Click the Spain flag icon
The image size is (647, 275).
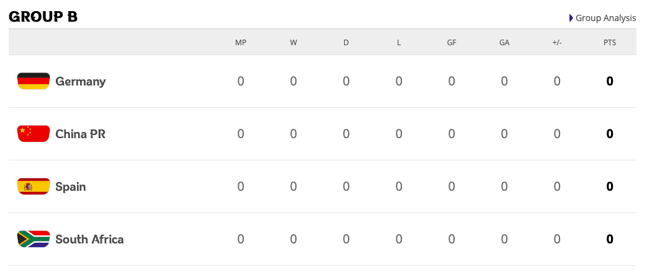[x=33, y=186]
